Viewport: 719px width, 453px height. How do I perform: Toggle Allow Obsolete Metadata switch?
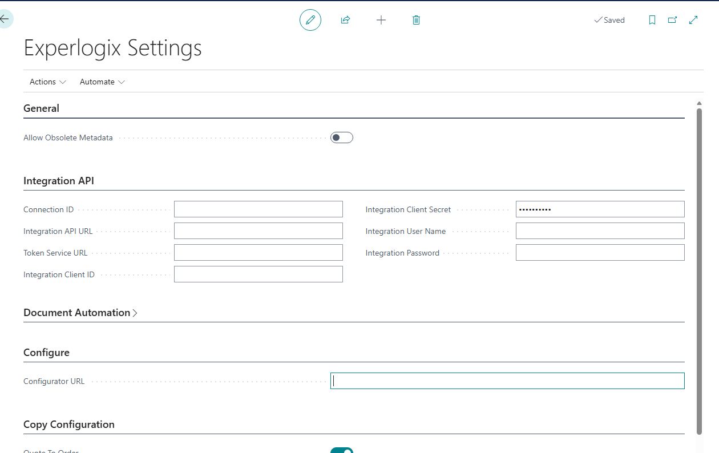[342, 137]
